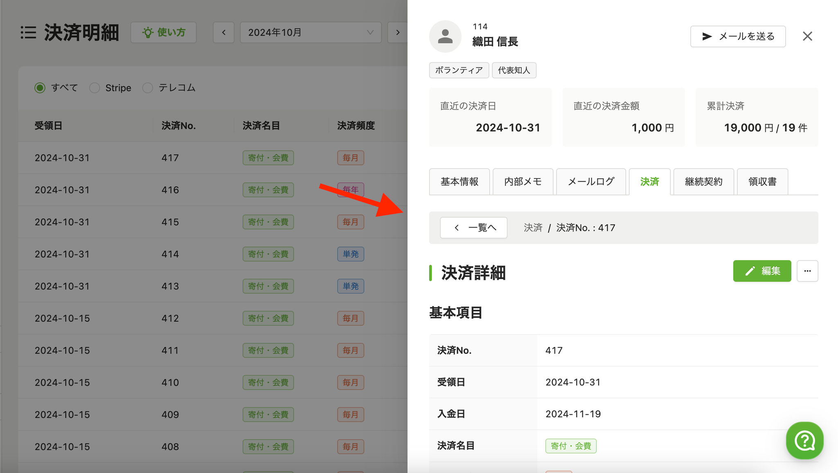Open row with 決済No. 415
Viewport: 838px width, 473px height.
pyautogui.click(x=213, y=222)
